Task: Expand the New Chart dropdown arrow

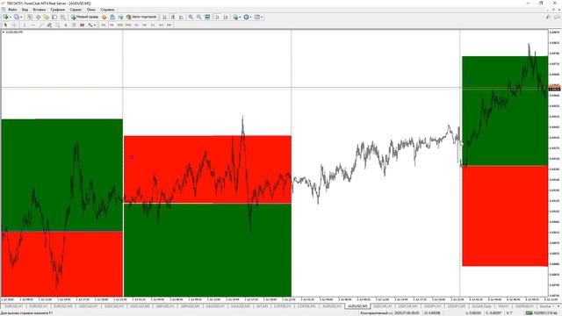Action: pos(11,17)
